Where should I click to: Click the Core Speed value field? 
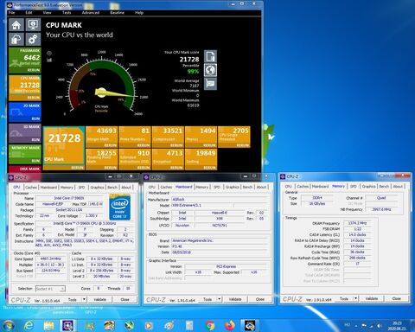pyautogui.click(x=50, y=259)
